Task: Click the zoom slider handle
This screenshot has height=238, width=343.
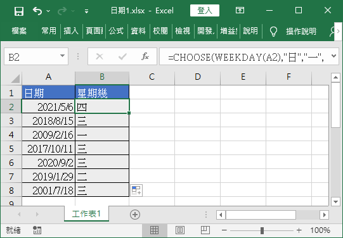Action: point(262,230)
